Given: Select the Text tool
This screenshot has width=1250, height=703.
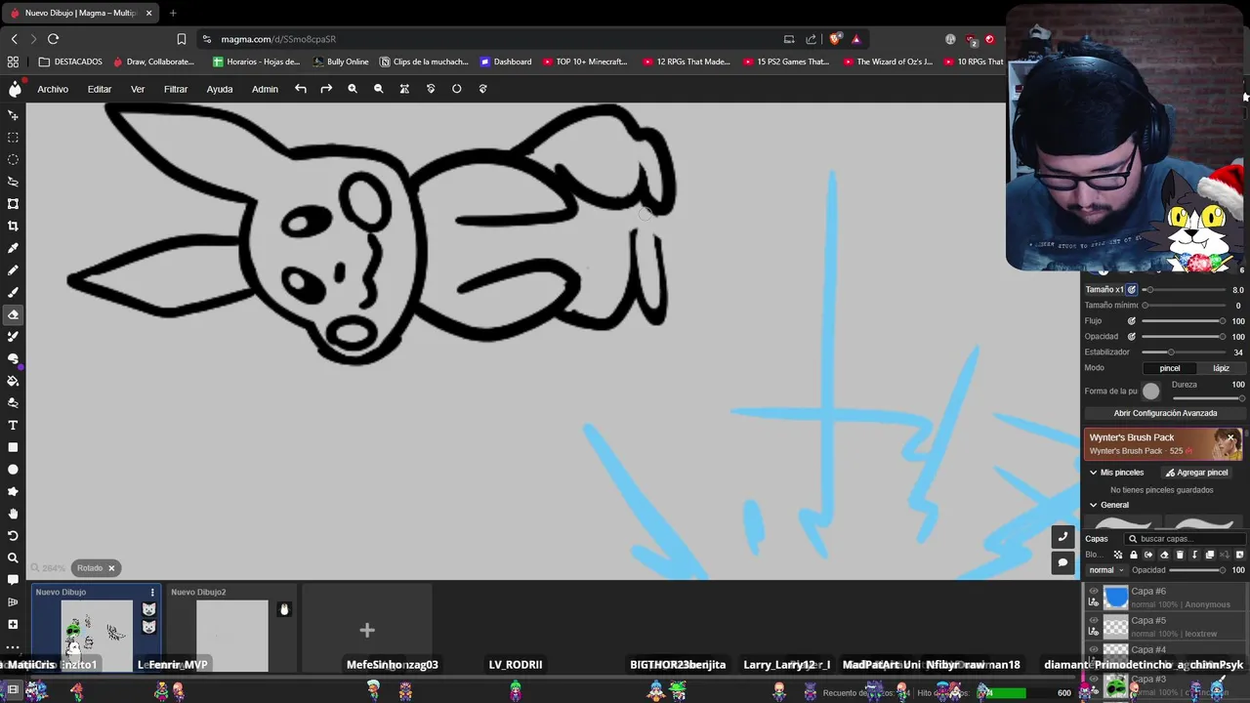Looking at the screenshot, I should pos(13,425).
